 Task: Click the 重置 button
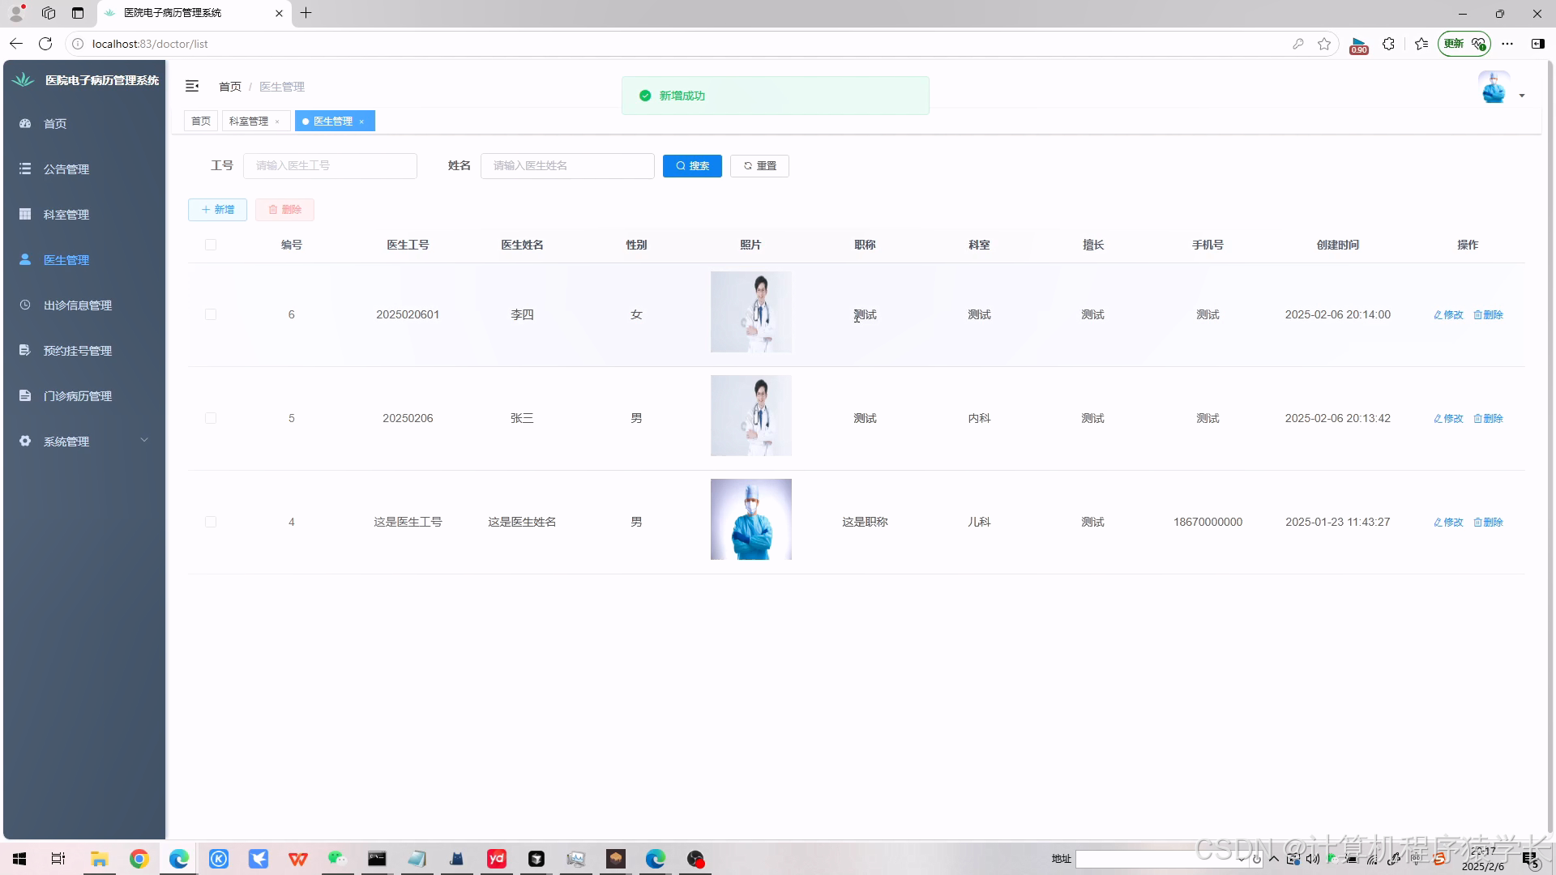[759, 165]
